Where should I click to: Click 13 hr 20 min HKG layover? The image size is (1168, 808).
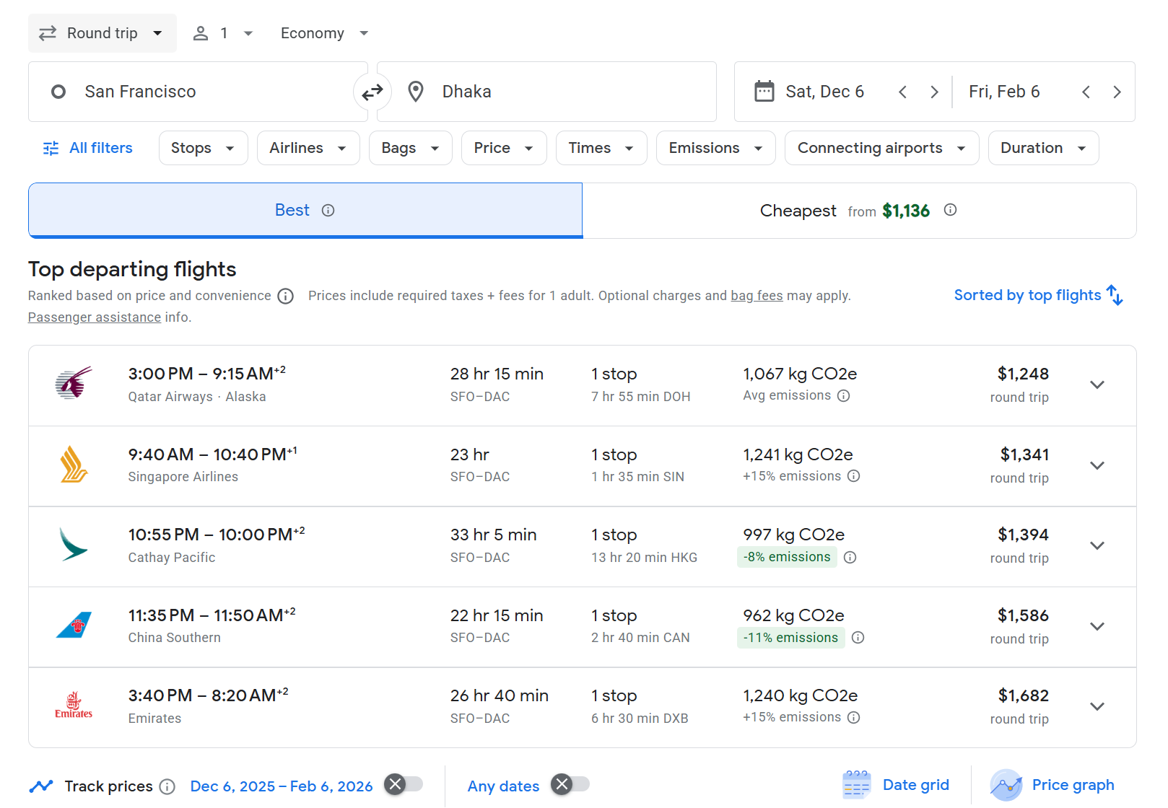click(645, 558)
